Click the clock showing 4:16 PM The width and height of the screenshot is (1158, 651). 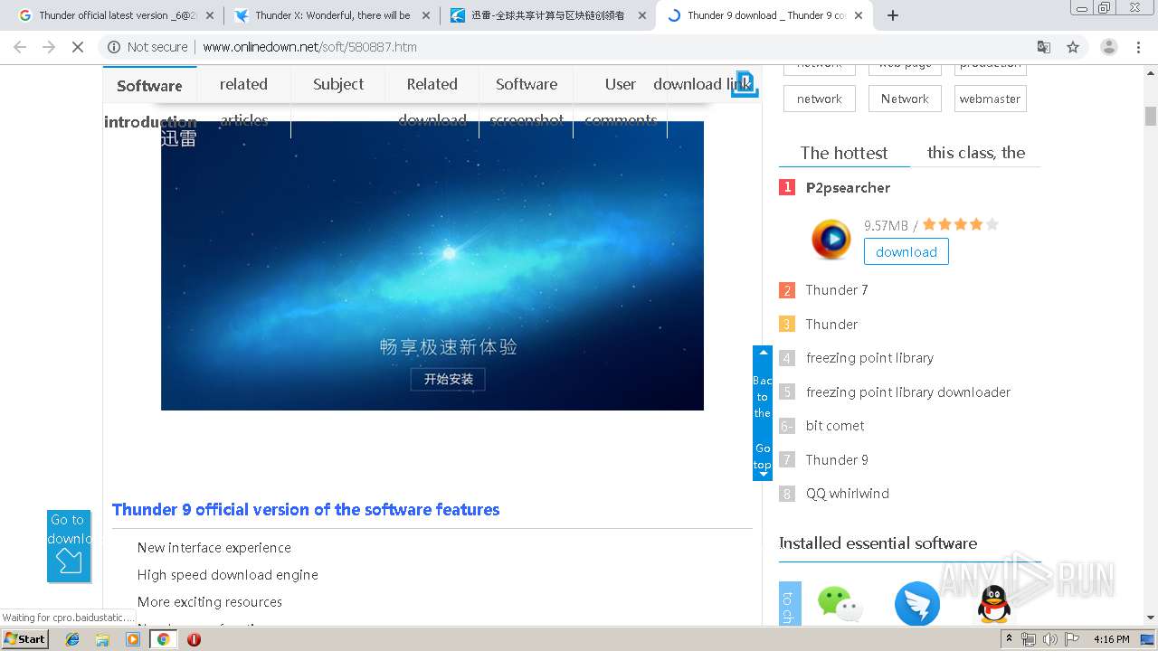[1111, 639]
